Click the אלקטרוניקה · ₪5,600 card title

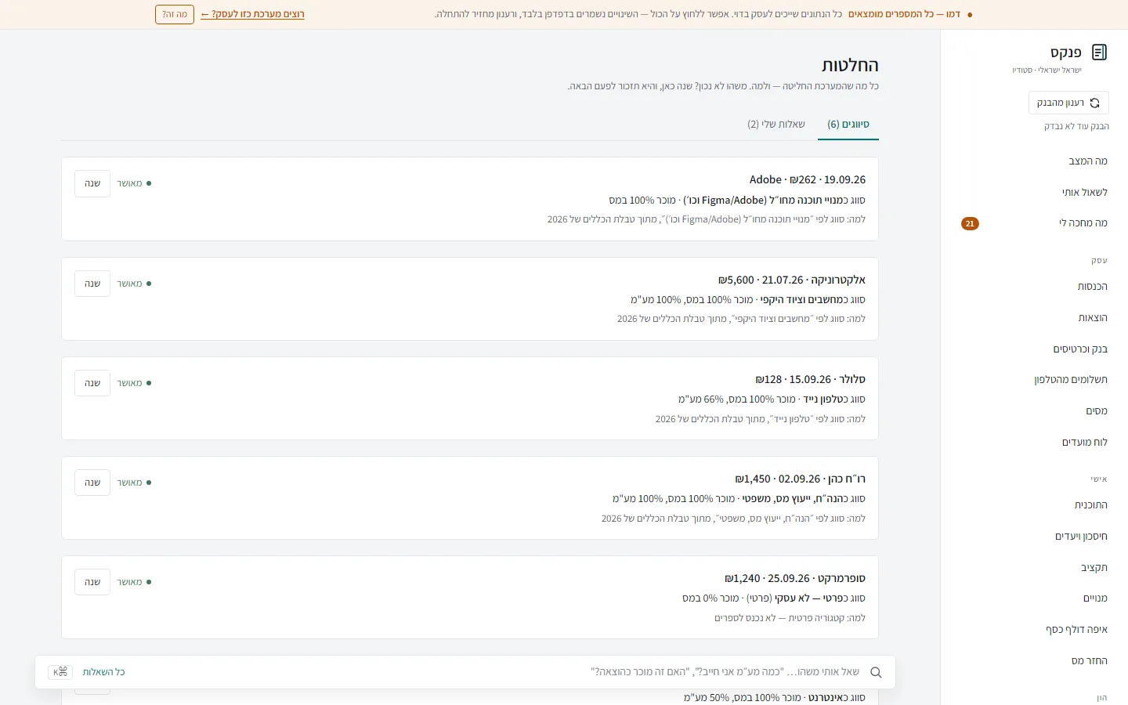792,280
